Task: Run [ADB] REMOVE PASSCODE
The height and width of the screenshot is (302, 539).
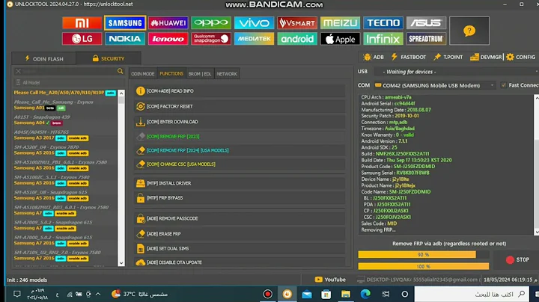Action: pyautogui.click(x=240, y=218)
